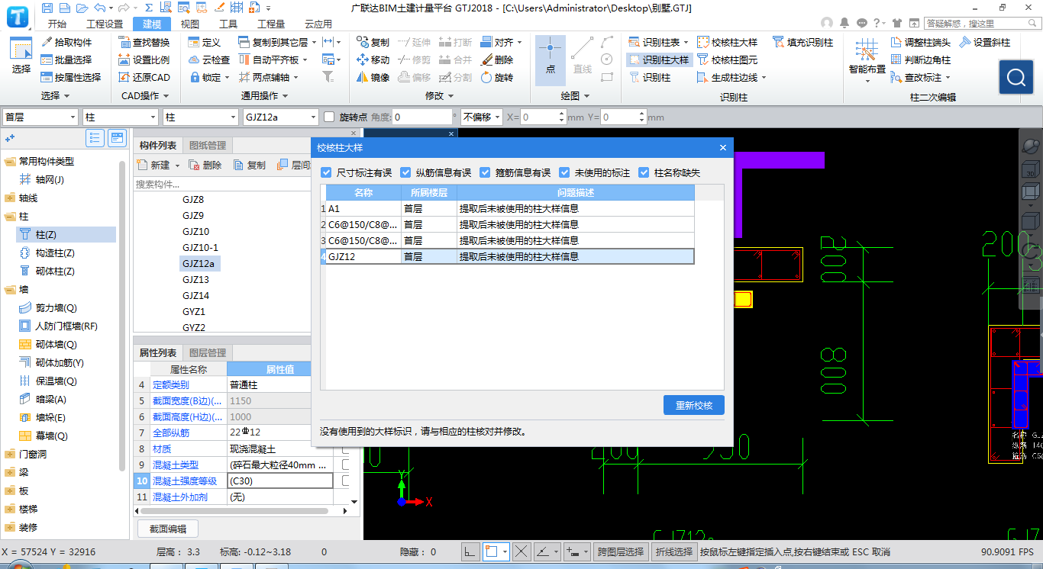This screenshot has width=1043, height=569.
Task: Click the Save icon in quick access toolbar
Action: pyautogui.click(x=48, y=8)
